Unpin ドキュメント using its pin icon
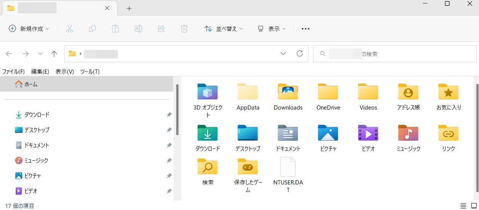 coord(169,145)
